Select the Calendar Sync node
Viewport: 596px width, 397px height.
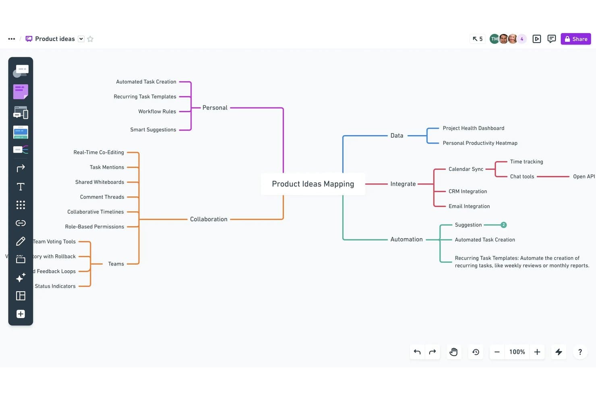pyautogui.click(x=466, y=169)
